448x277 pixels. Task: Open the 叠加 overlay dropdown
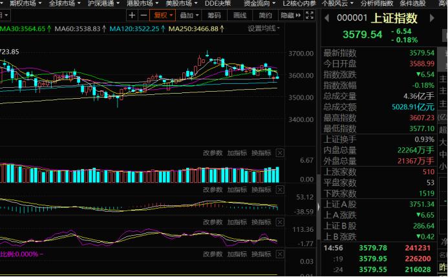click(189, 15)
